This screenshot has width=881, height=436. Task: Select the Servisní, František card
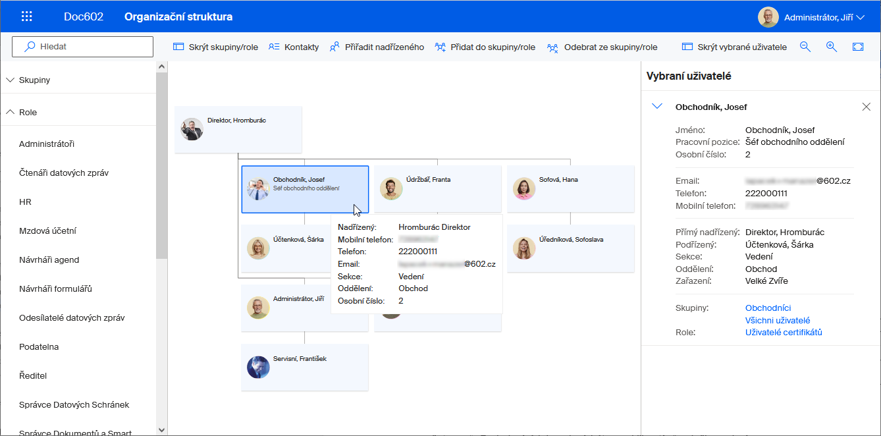tap(305, 367)
